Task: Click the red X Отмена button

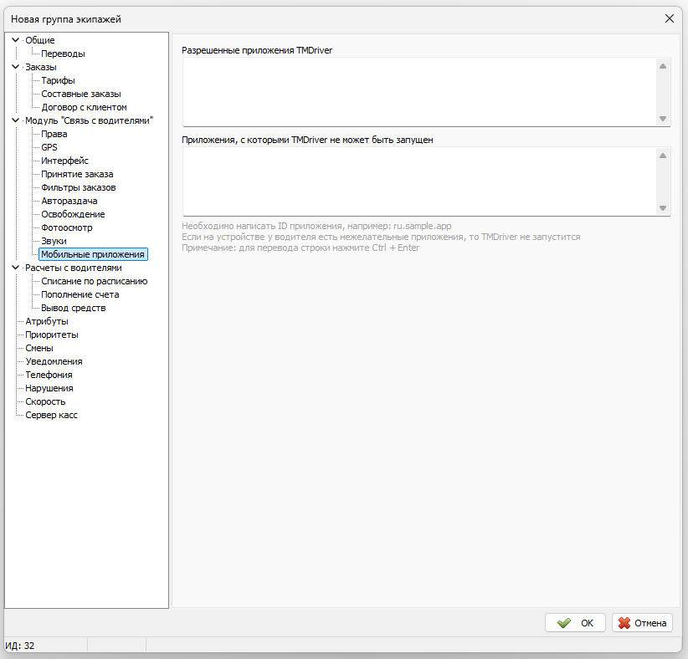Action: pos(642,622)
